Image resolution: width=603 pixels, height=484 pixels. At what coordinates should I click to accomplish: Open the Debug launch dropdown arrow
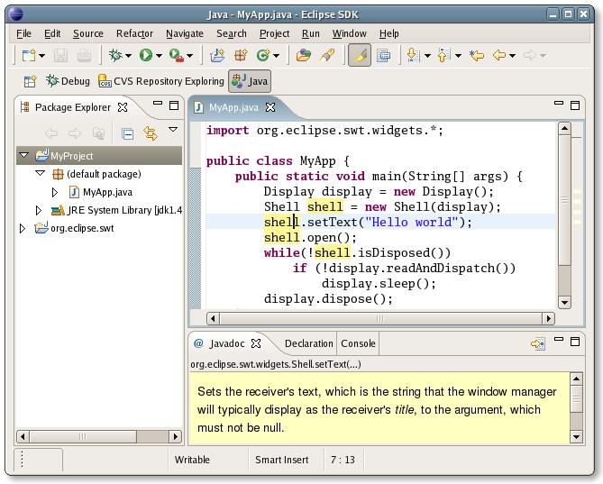click(x=128, y=56)
